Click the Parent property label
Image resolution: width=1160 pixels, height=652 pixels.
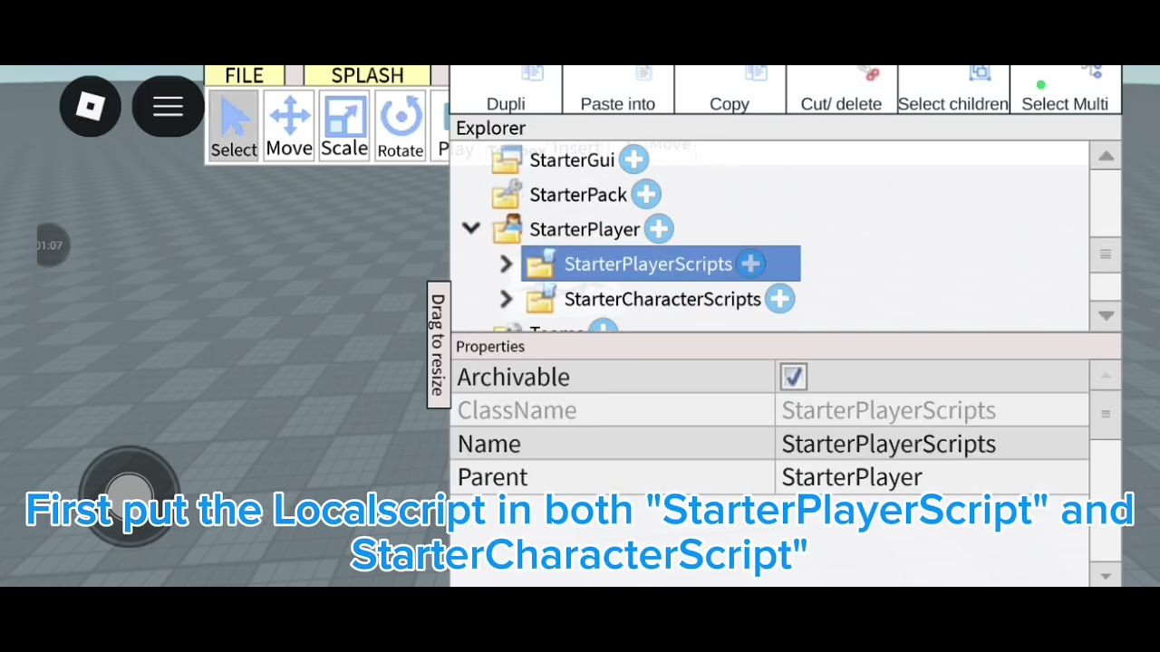[x=492, y=477]
